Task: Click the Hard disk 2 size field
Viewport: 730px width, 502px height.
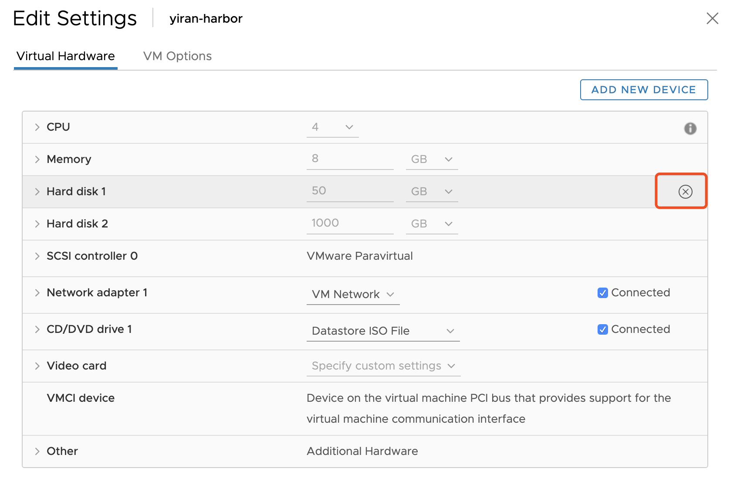Action: pos(349,223)
